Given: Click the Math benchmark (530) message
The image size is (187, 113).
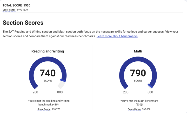Looking at the screenshot, I should tap(139, 103).
